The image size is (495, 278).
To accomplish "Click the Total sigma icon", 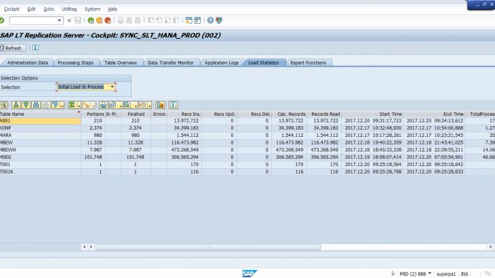I will click(72, 105).
